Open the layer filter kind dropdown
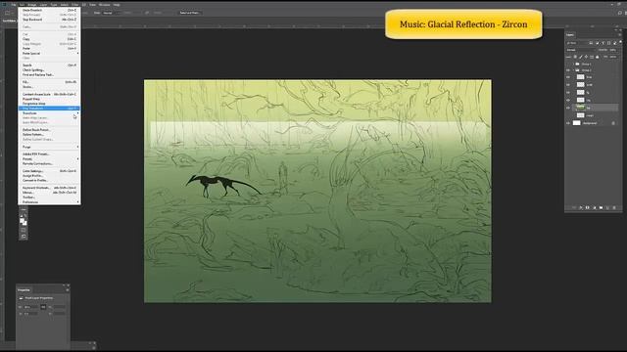 tap(576, 43)
